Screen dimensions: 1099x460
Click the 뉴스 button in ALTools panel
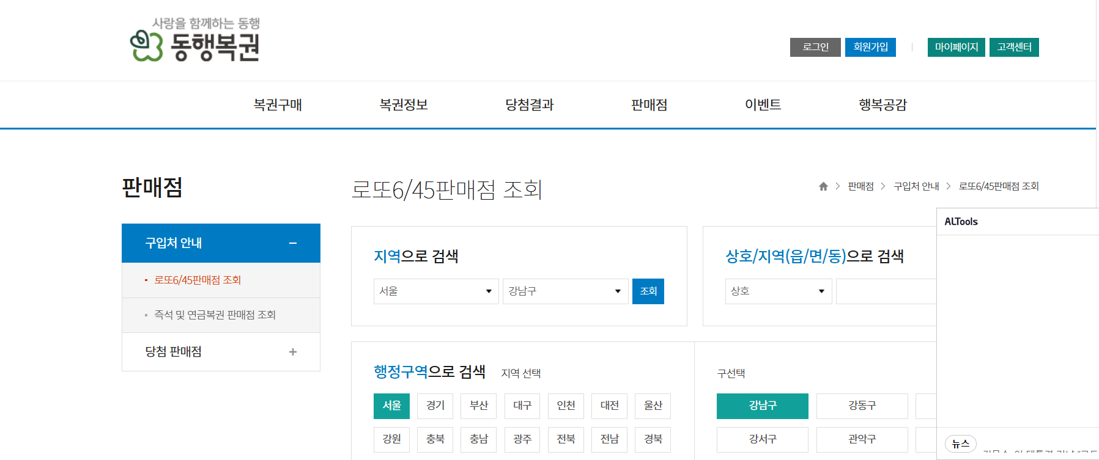(961, 444)
